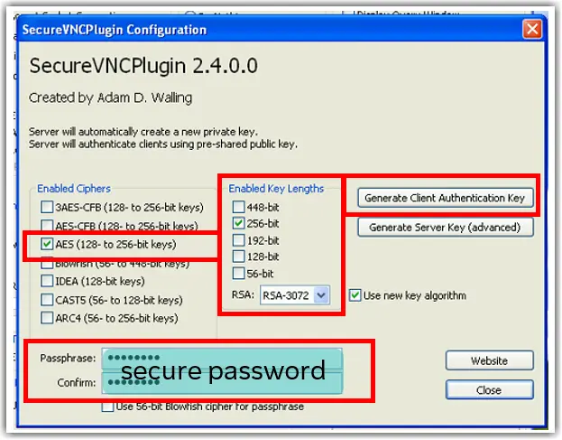Check the 56-bit key length
The image size is (562, 440).
[239, 273]
